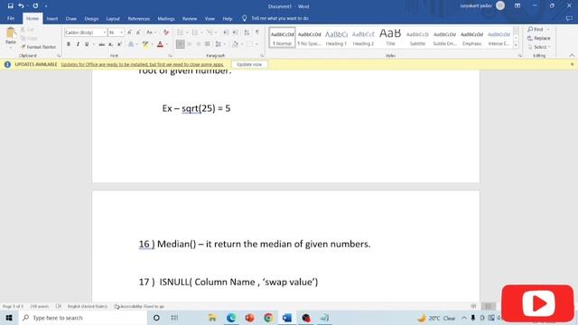Sort the selected paragraphs

(247, 32)
